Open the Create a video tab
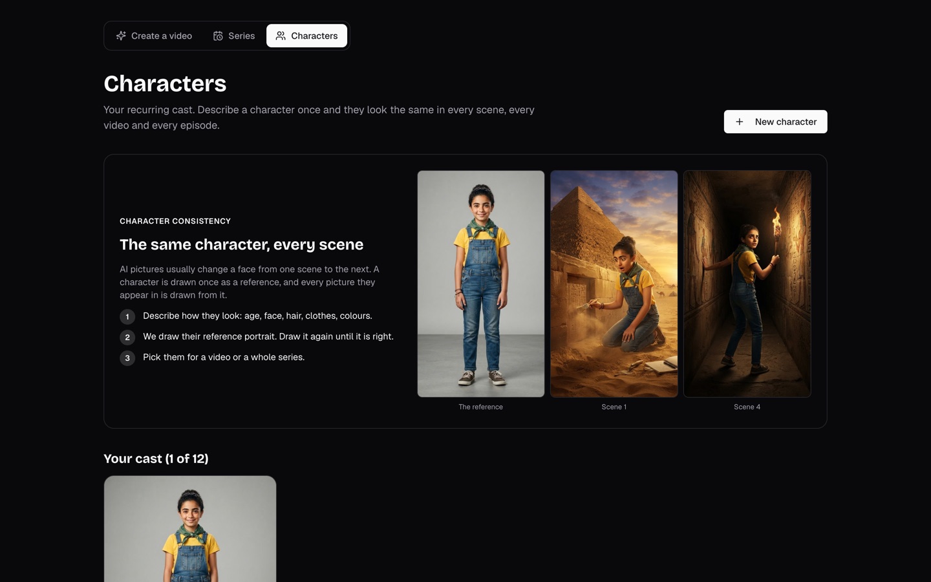Screen dimensions: 931x582 154,36
